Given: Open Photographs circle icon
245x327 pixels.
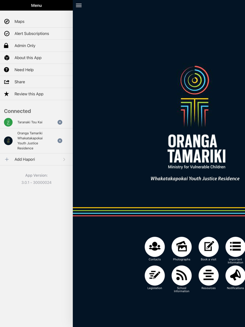Looking at the screenshot, I should (182, 247).
